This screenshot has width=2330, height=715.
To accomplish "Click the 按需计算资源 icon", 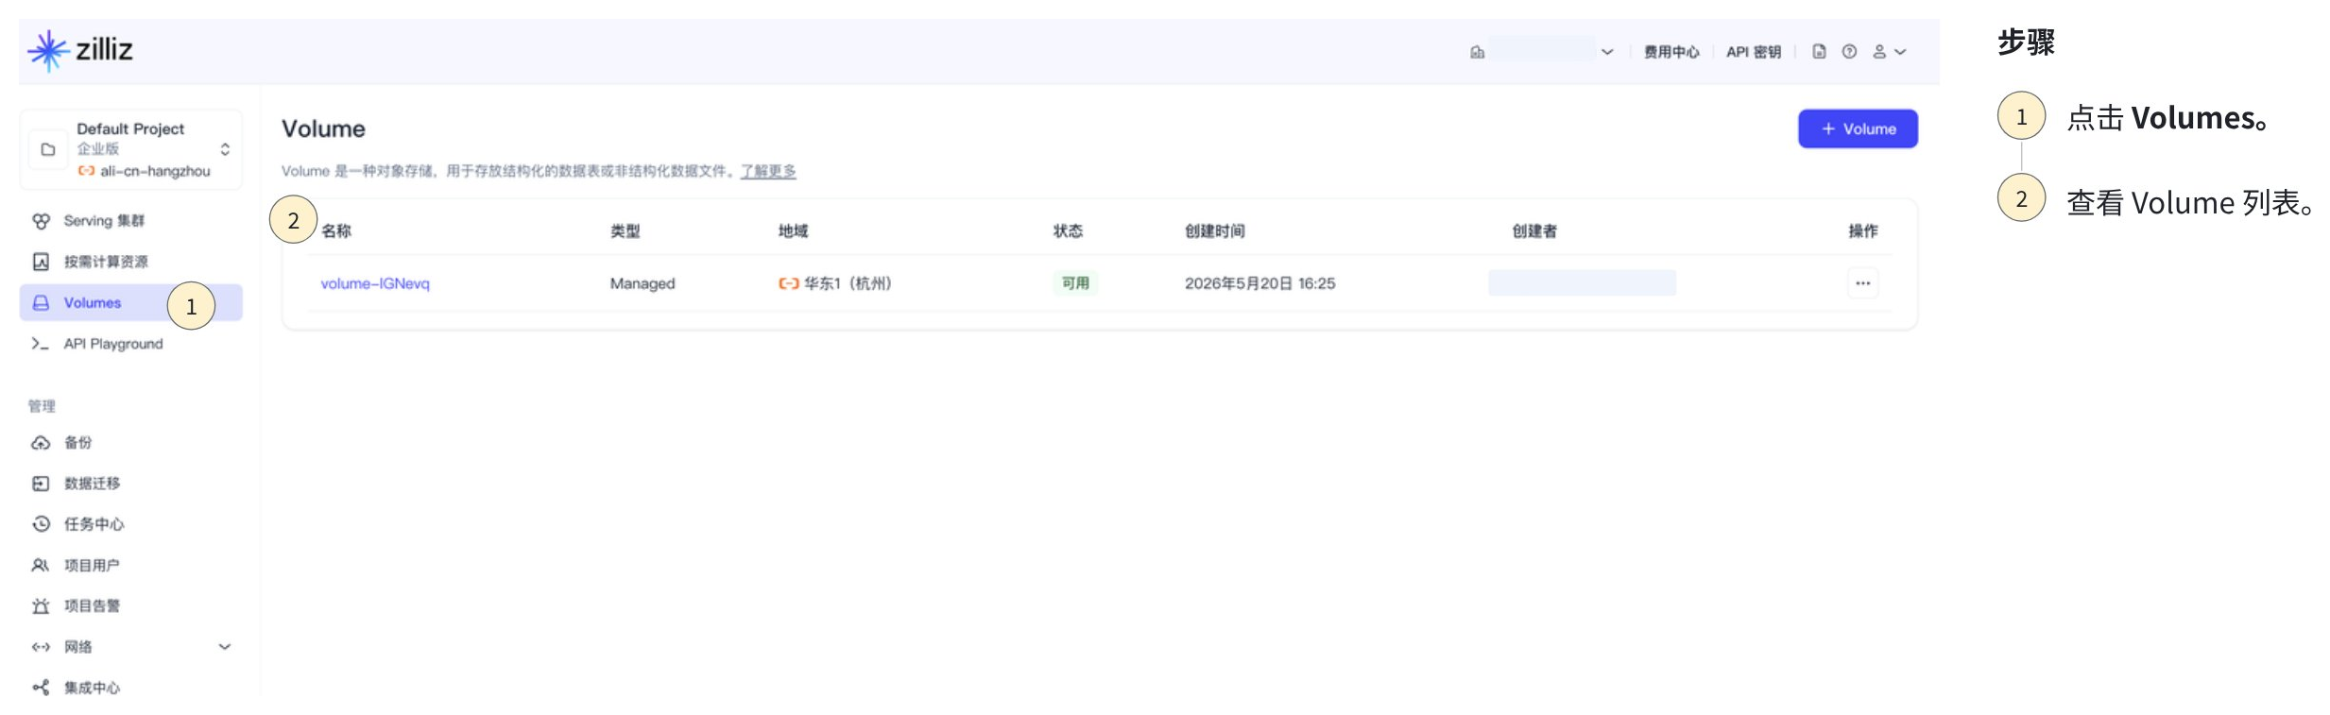I will click(x=41, y=262).
